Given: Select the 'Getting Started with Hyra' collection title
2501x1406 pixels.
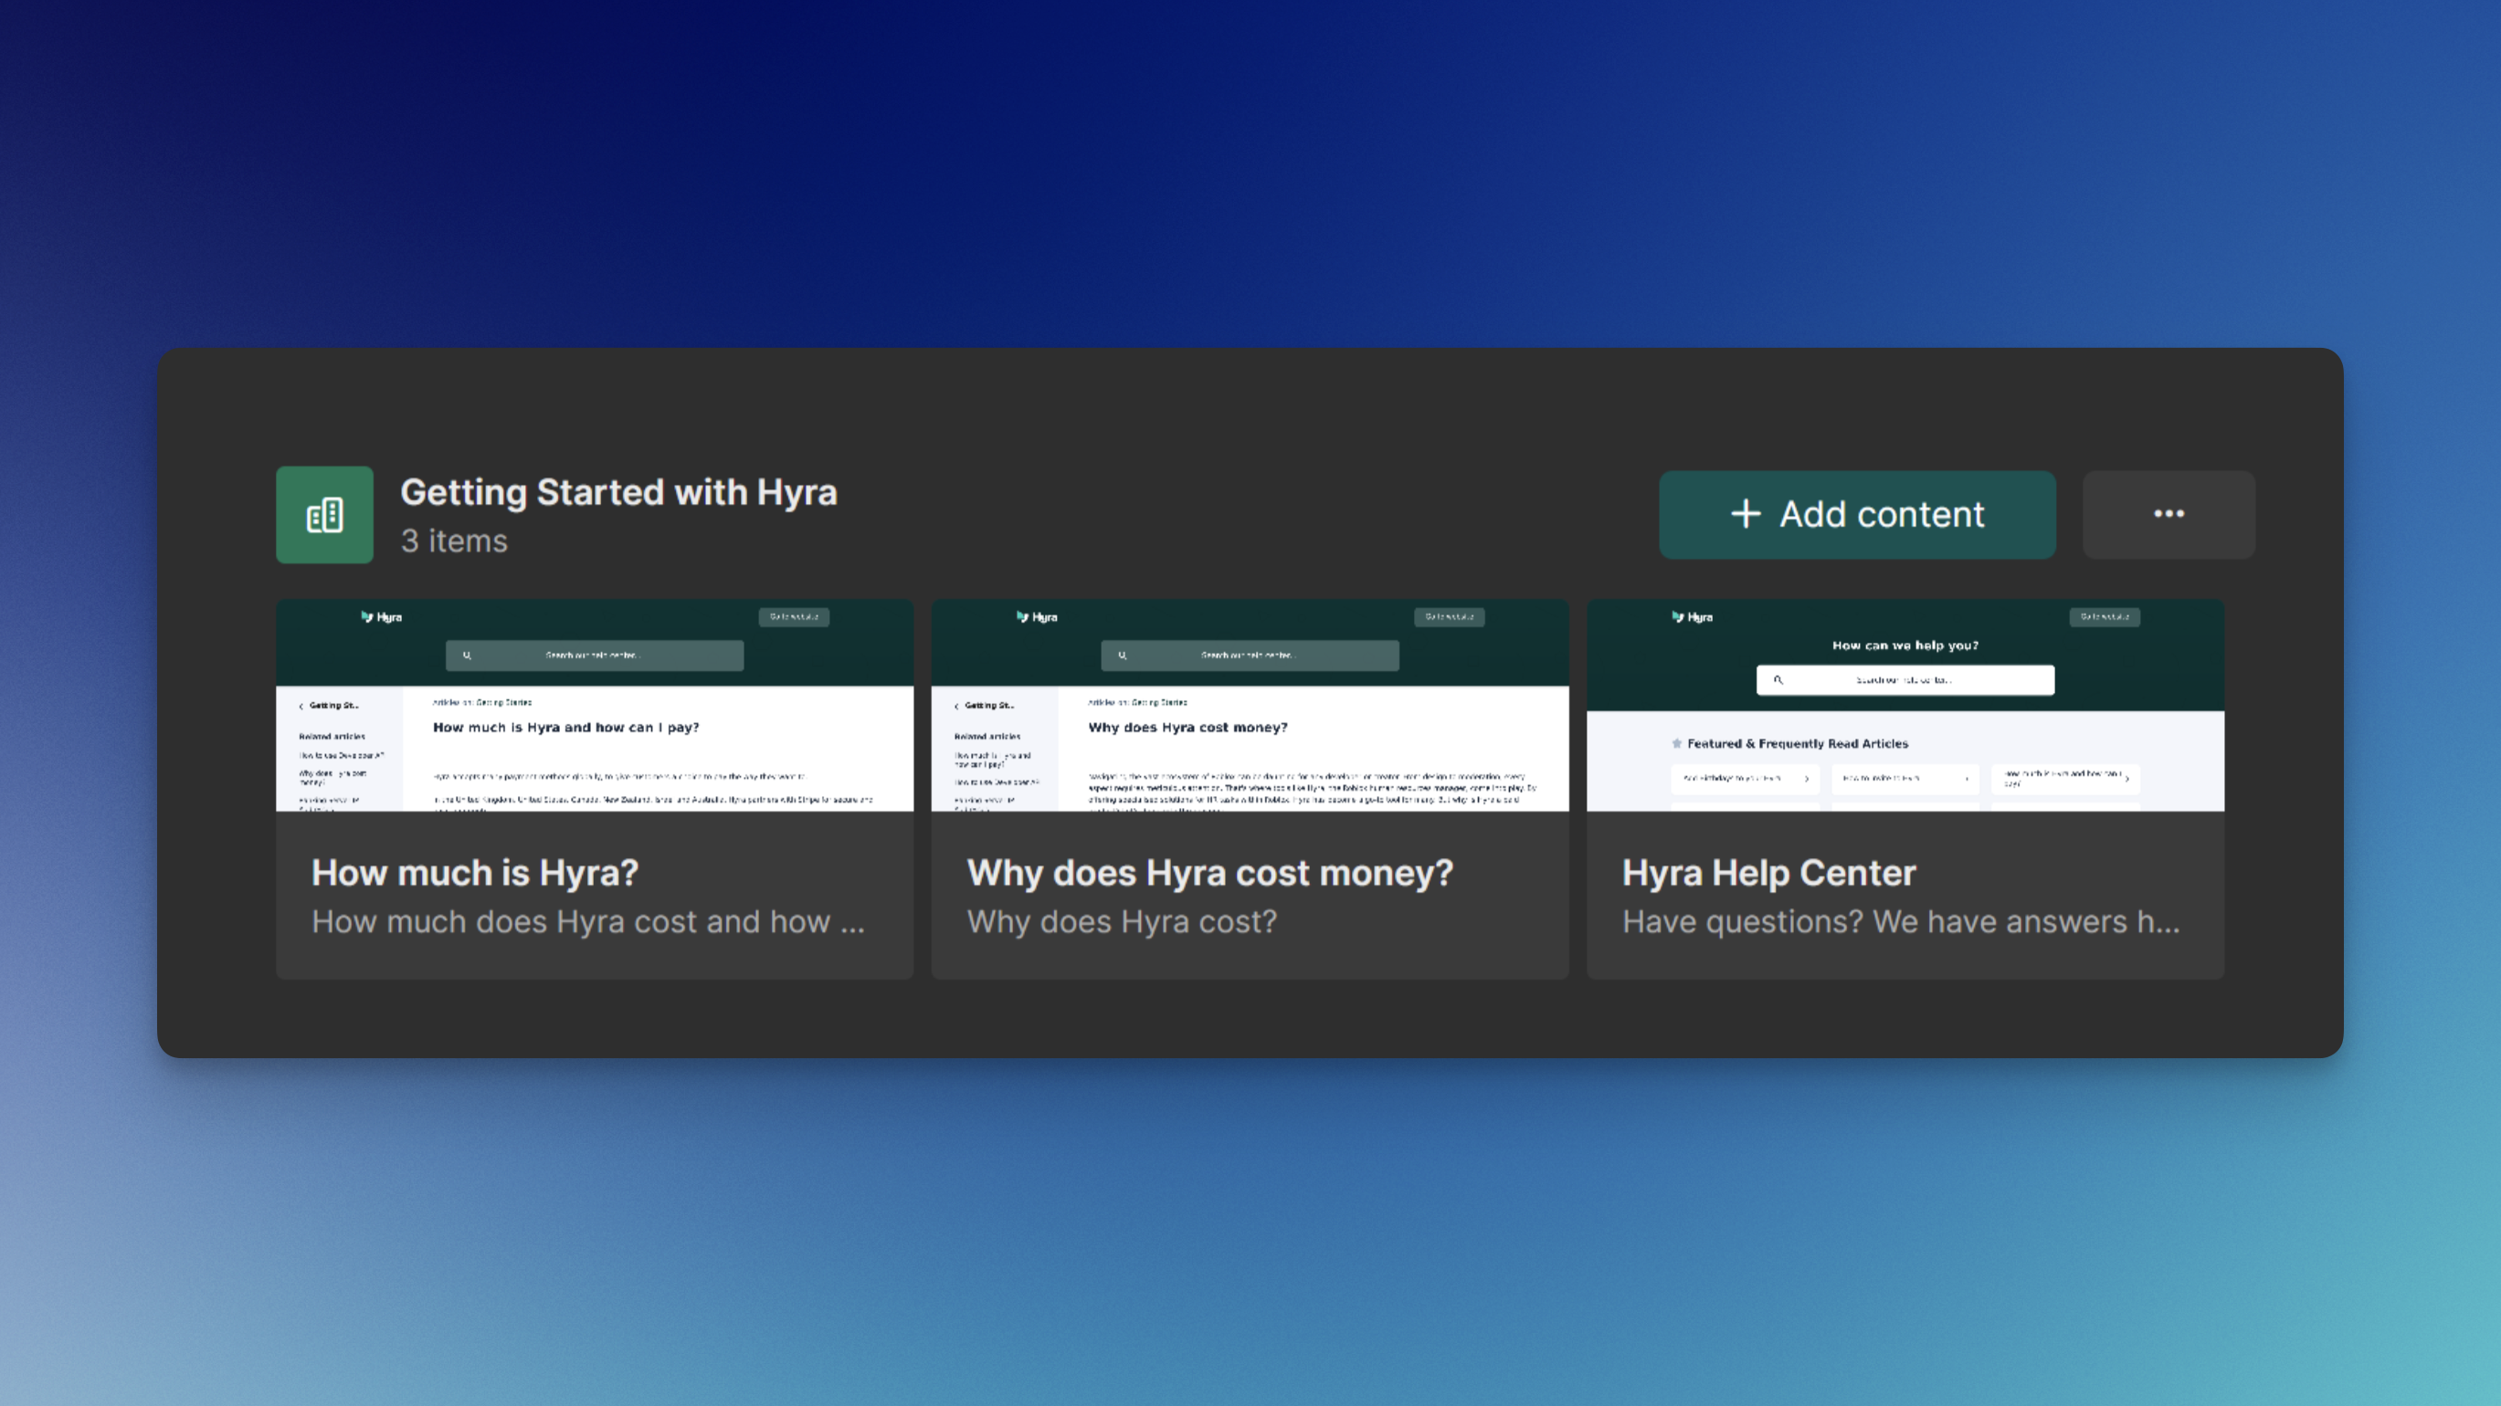Looking at the screenshot, I should [x=618, y=493].
